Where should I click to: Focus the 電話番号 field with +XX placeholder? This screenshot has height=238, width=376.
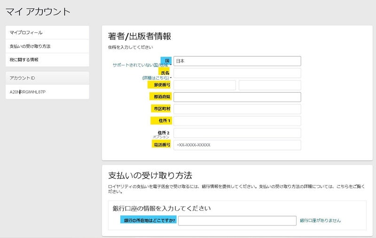[237, 145]
